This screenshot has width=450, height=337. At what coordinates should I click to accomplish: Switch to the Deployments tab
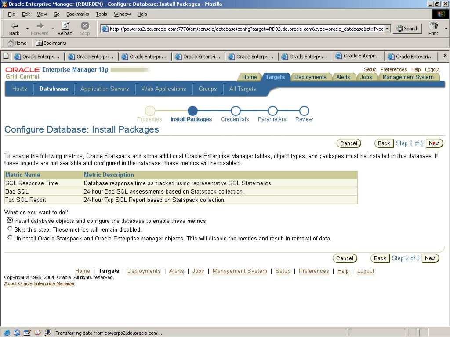310,77
